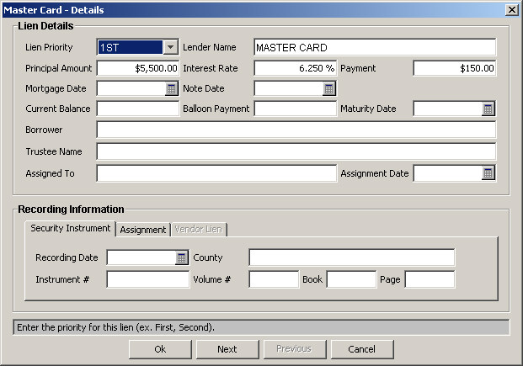Switch to the Assignment tab
The image size is (523, 366).
[143, 230]
